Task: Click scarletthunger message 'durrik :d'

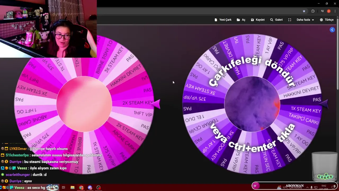Action: (x=24, y=175)
